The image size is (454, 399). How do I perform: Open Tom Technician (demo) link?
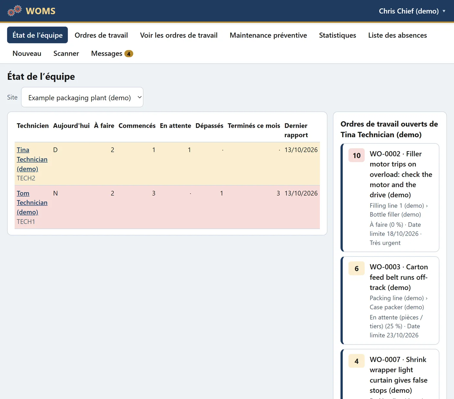(x=32, y=202)
